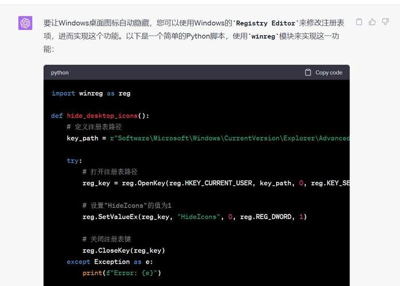Click the 'except Exception as e:' line
This screenshot has height=286, width=400.
pos(109,262)
